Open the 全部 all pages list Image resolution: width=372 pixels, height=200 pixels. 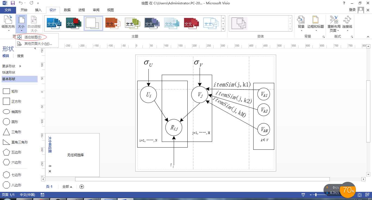pos(67,187)
